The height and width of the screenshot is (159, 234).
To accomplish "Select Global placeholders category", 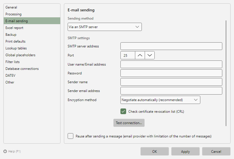I will pyautogui.click(x=32, y=55).
